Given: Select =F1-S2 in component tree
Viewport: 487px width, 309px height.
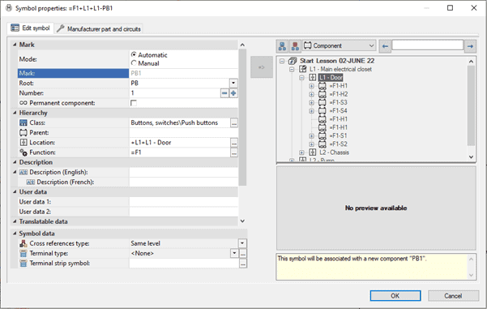Looking at the screenshot, I should click(338, 144).
